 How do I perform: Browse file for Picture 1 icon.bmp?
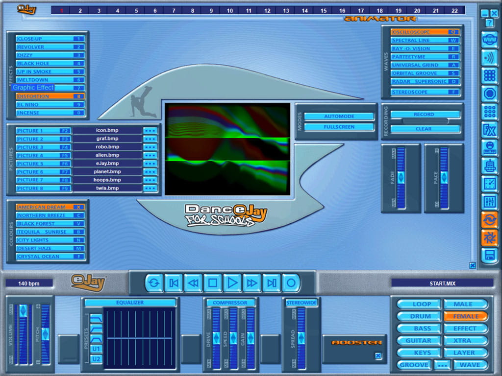point(150,131)
